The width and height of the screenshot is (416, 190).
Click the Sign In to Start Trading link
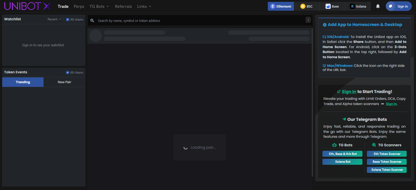click(349, 92)
